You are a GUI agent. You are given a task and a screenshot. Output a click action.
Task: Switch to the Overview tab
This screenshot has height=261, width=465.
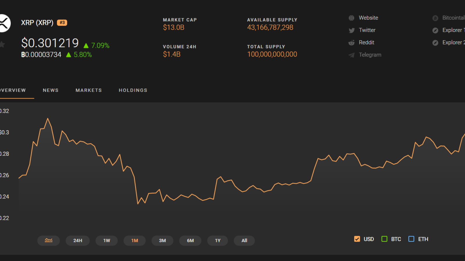(x=13, y=90)
